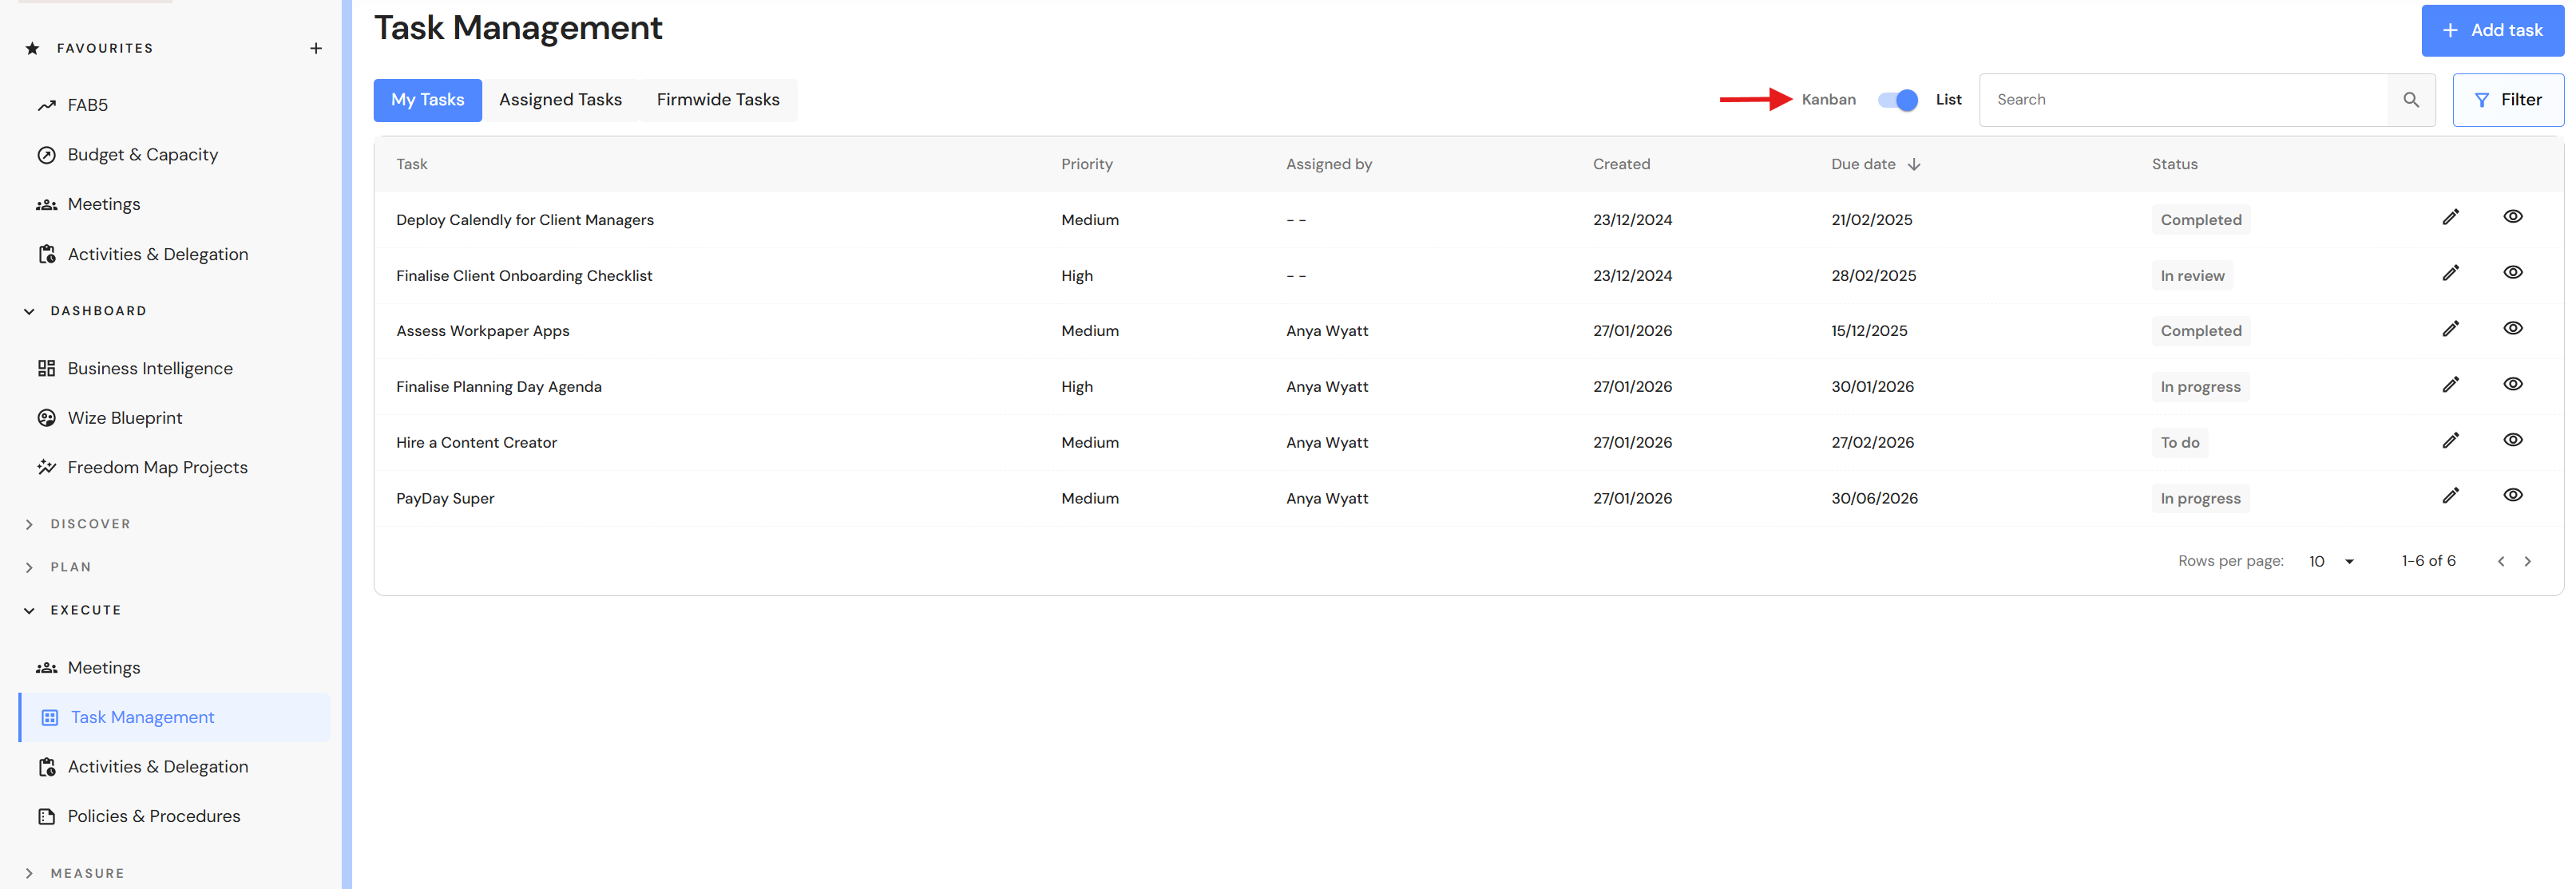Screen dimensions: 2576x889
Task: Switch to Assigned Tasks tab
Action: (x=560, y=100)
